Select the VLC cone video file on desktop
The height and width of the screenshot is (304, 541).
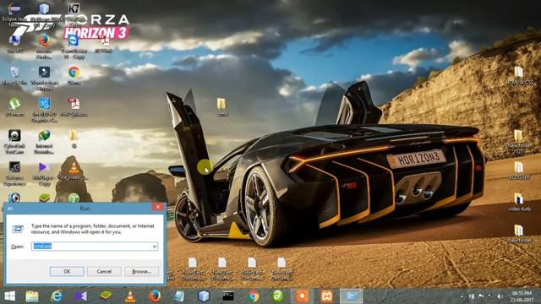74,171
